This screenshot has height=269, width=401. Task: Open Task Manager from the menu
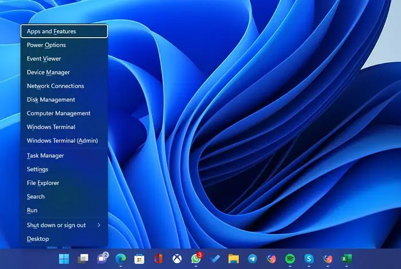[64, 155]
